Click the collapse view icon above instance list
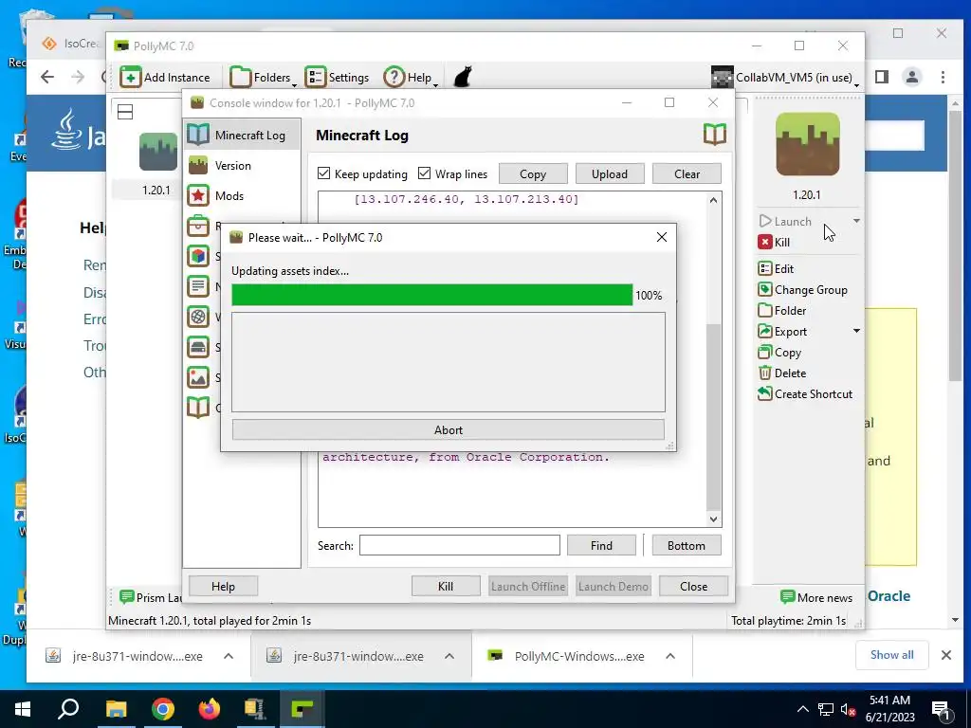Viewport: 971px width, 728px height. click(x=125, y=112)
